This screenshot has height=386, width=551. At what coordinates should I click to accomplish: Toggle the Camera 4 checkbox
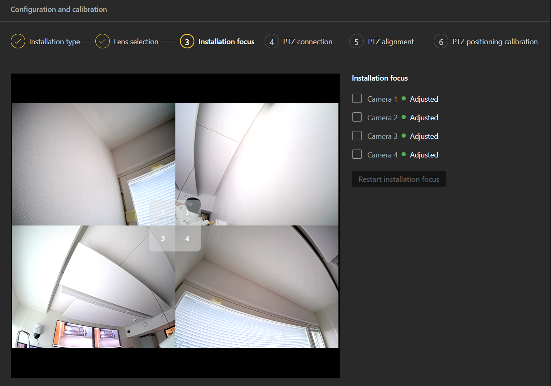click(357, 154)
